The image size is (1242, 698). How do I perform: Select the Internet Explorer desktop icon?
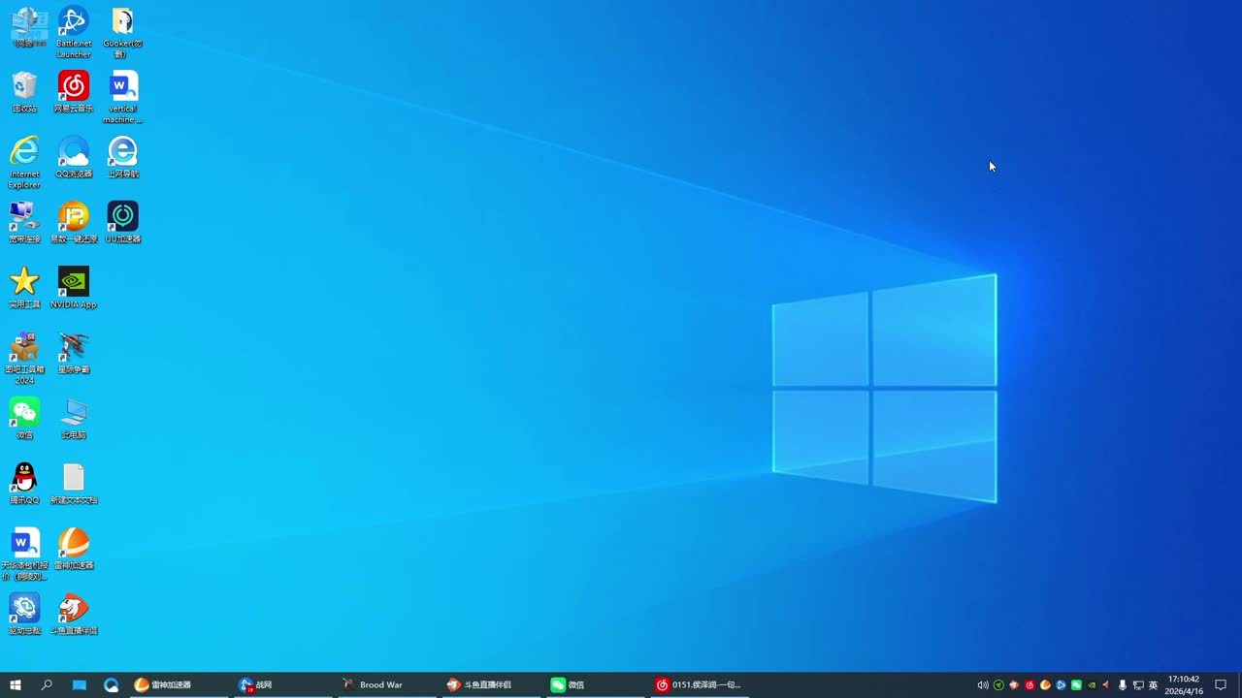(24, 152)
